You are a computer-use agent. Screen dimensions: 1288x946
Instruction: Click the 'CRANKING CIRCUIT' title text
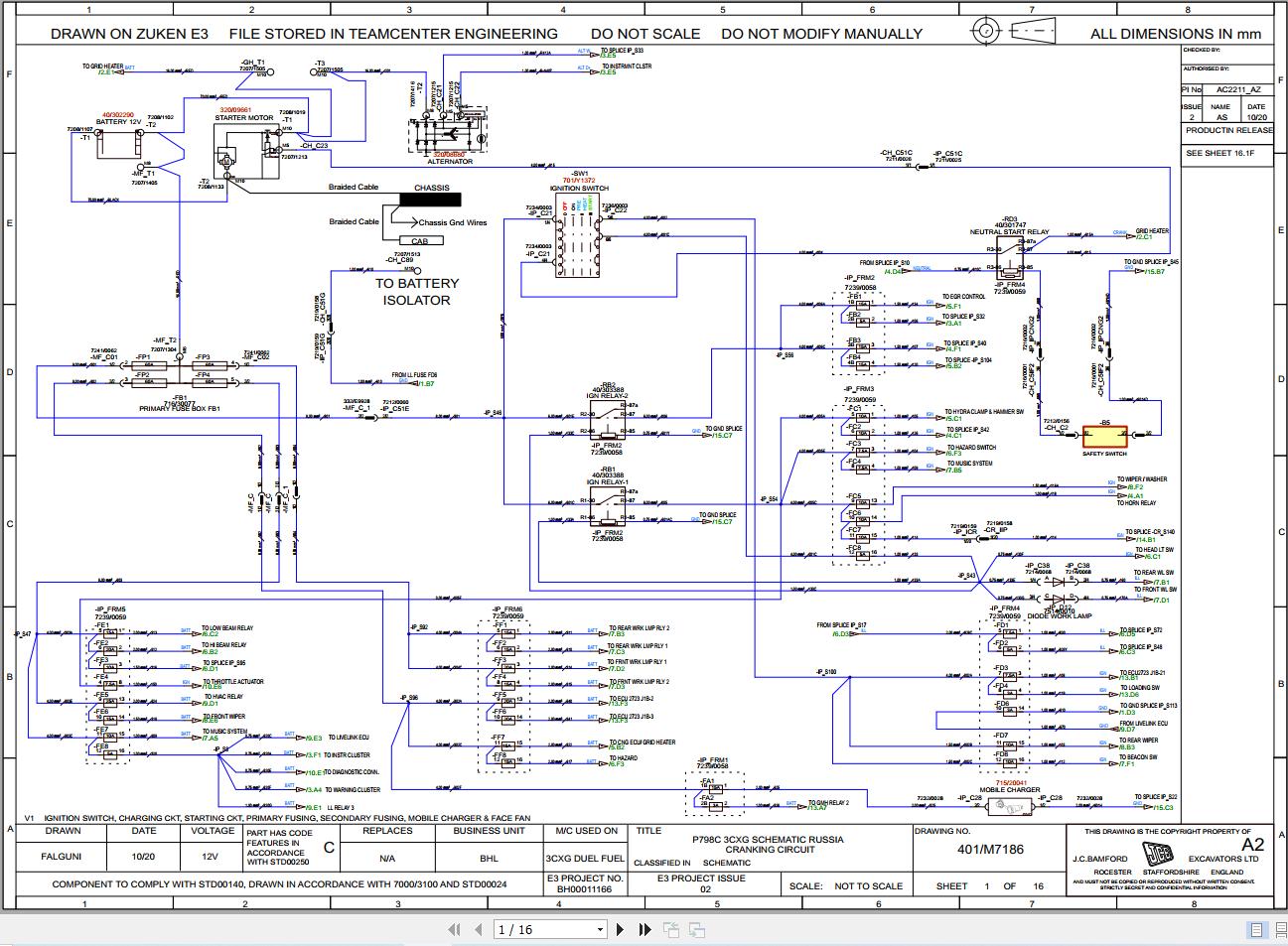point(770,850)
